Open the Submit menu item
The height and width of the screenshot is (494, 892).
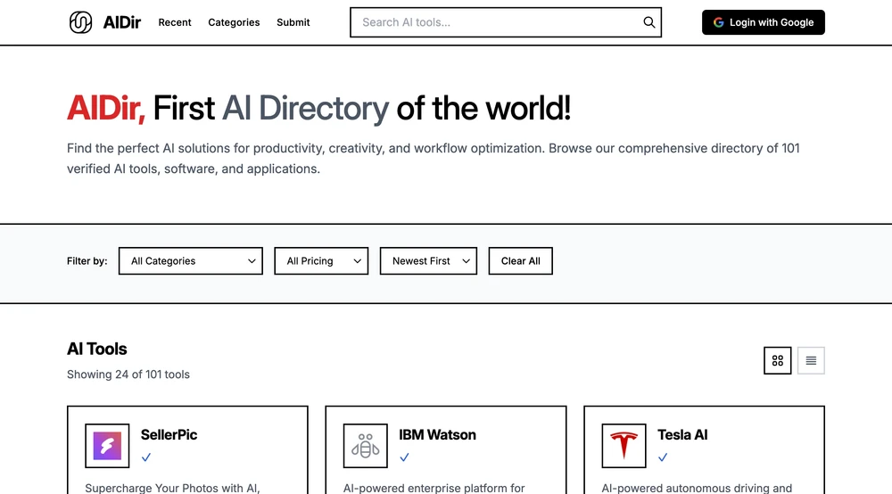click(293, 22)
